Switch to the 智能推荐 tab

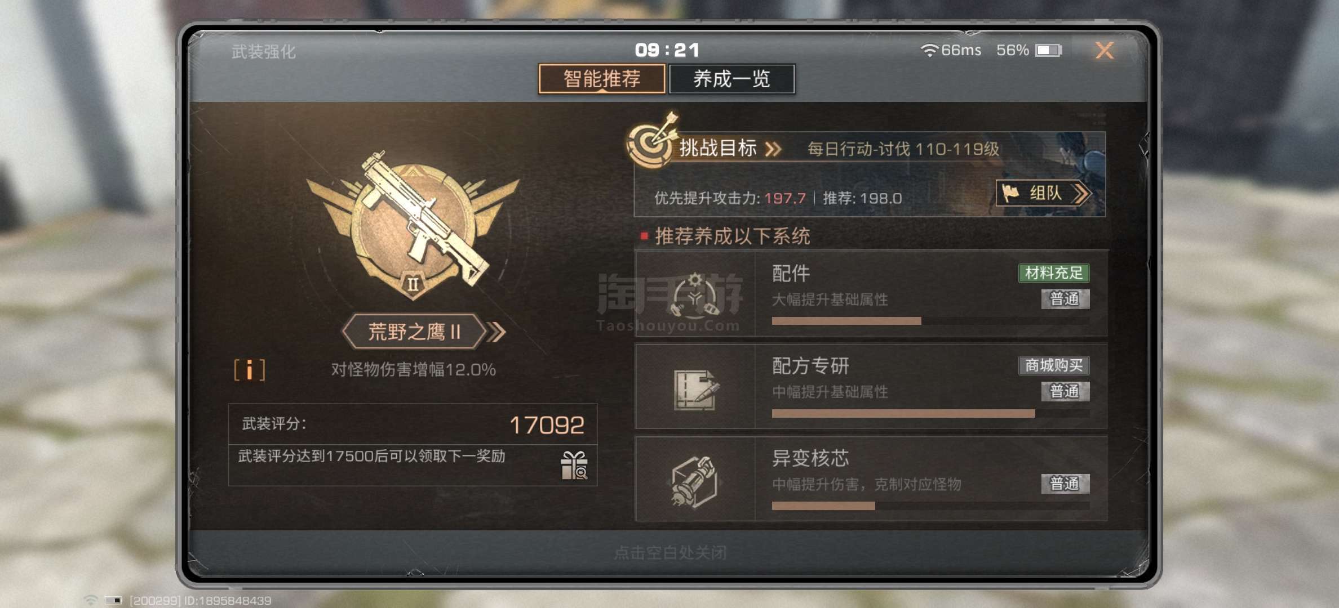[602, 79]
